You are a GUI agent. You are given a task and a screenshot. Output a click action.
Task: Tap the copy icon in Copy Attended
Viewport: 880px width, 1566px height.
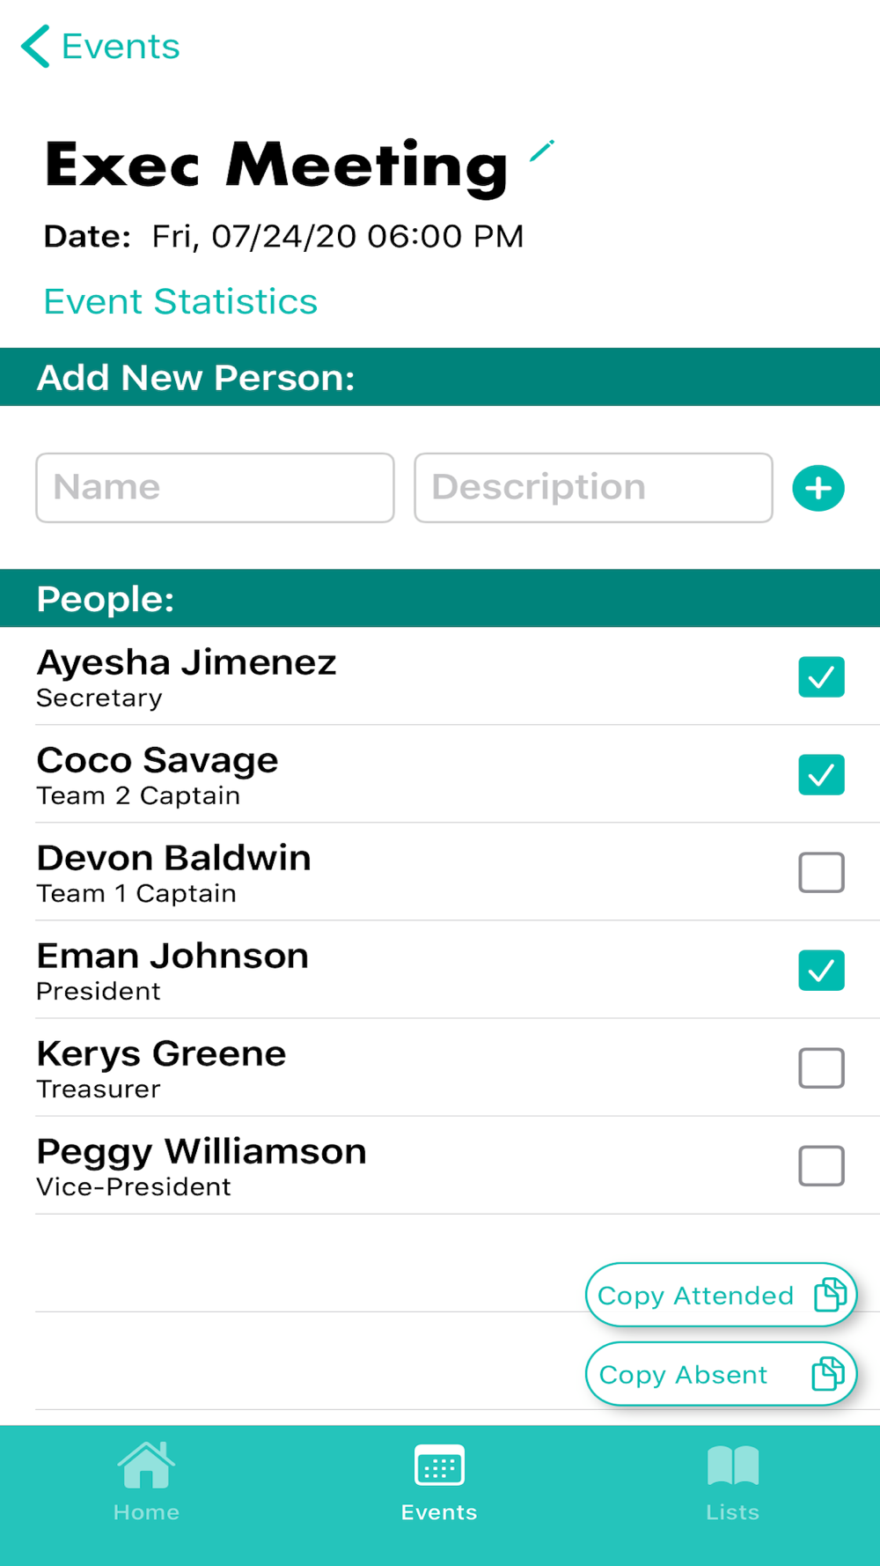click(x=830, y=1295)
